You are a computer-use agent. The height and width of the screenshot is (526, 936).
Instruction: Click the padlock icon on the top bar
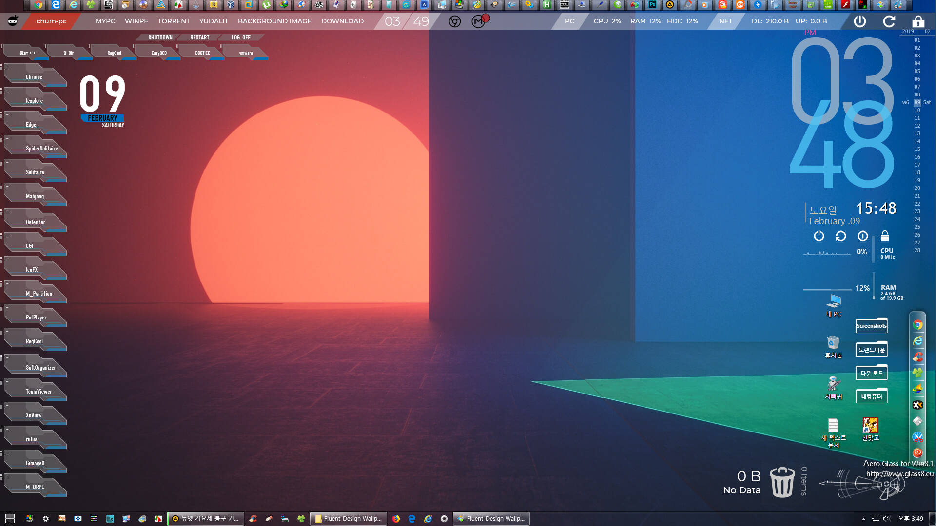click(x=918, y=21)
